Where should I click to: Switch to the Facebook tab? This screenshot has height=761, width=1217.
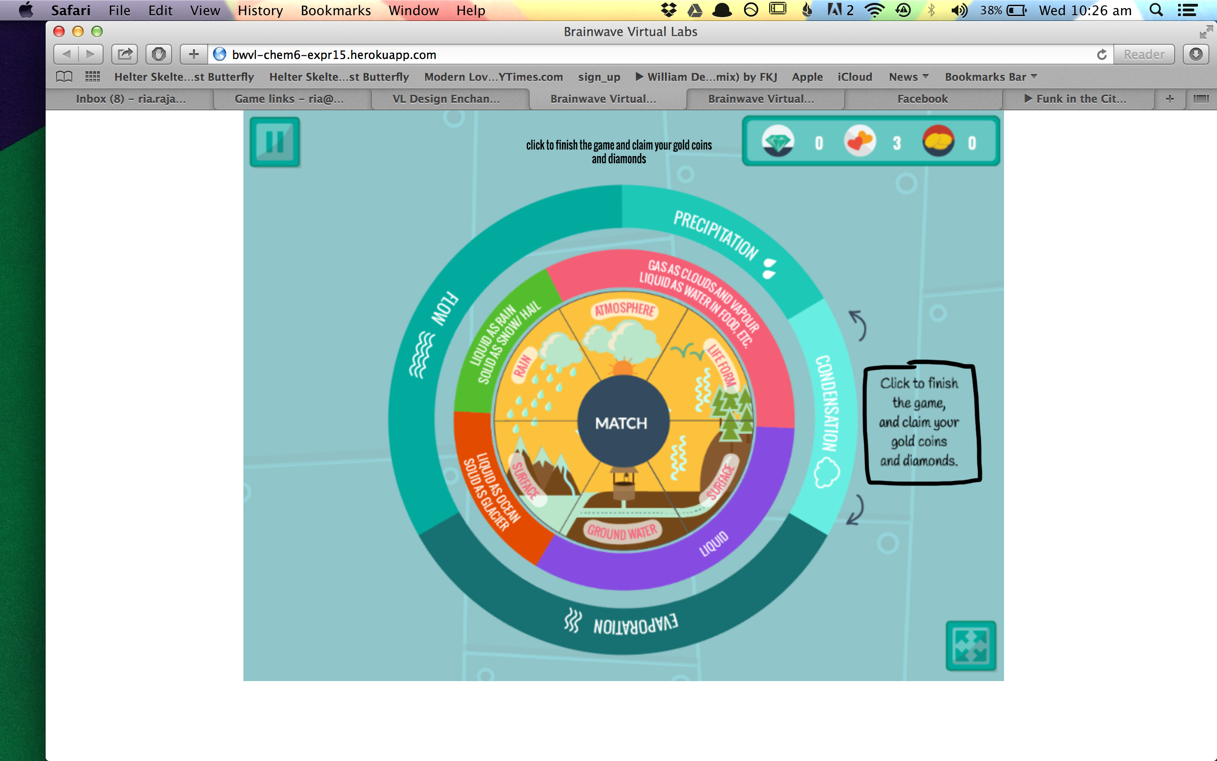922,99
